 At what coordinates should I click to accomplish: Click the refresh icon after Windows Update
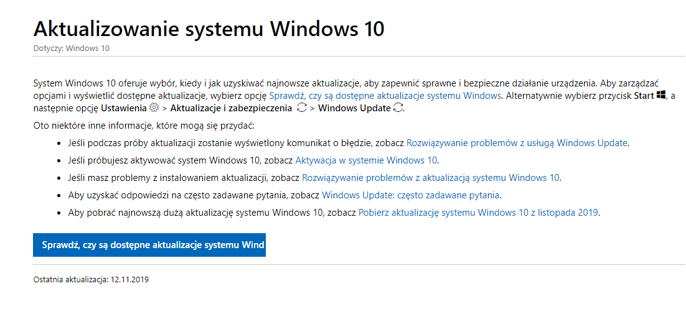(398, 108)
